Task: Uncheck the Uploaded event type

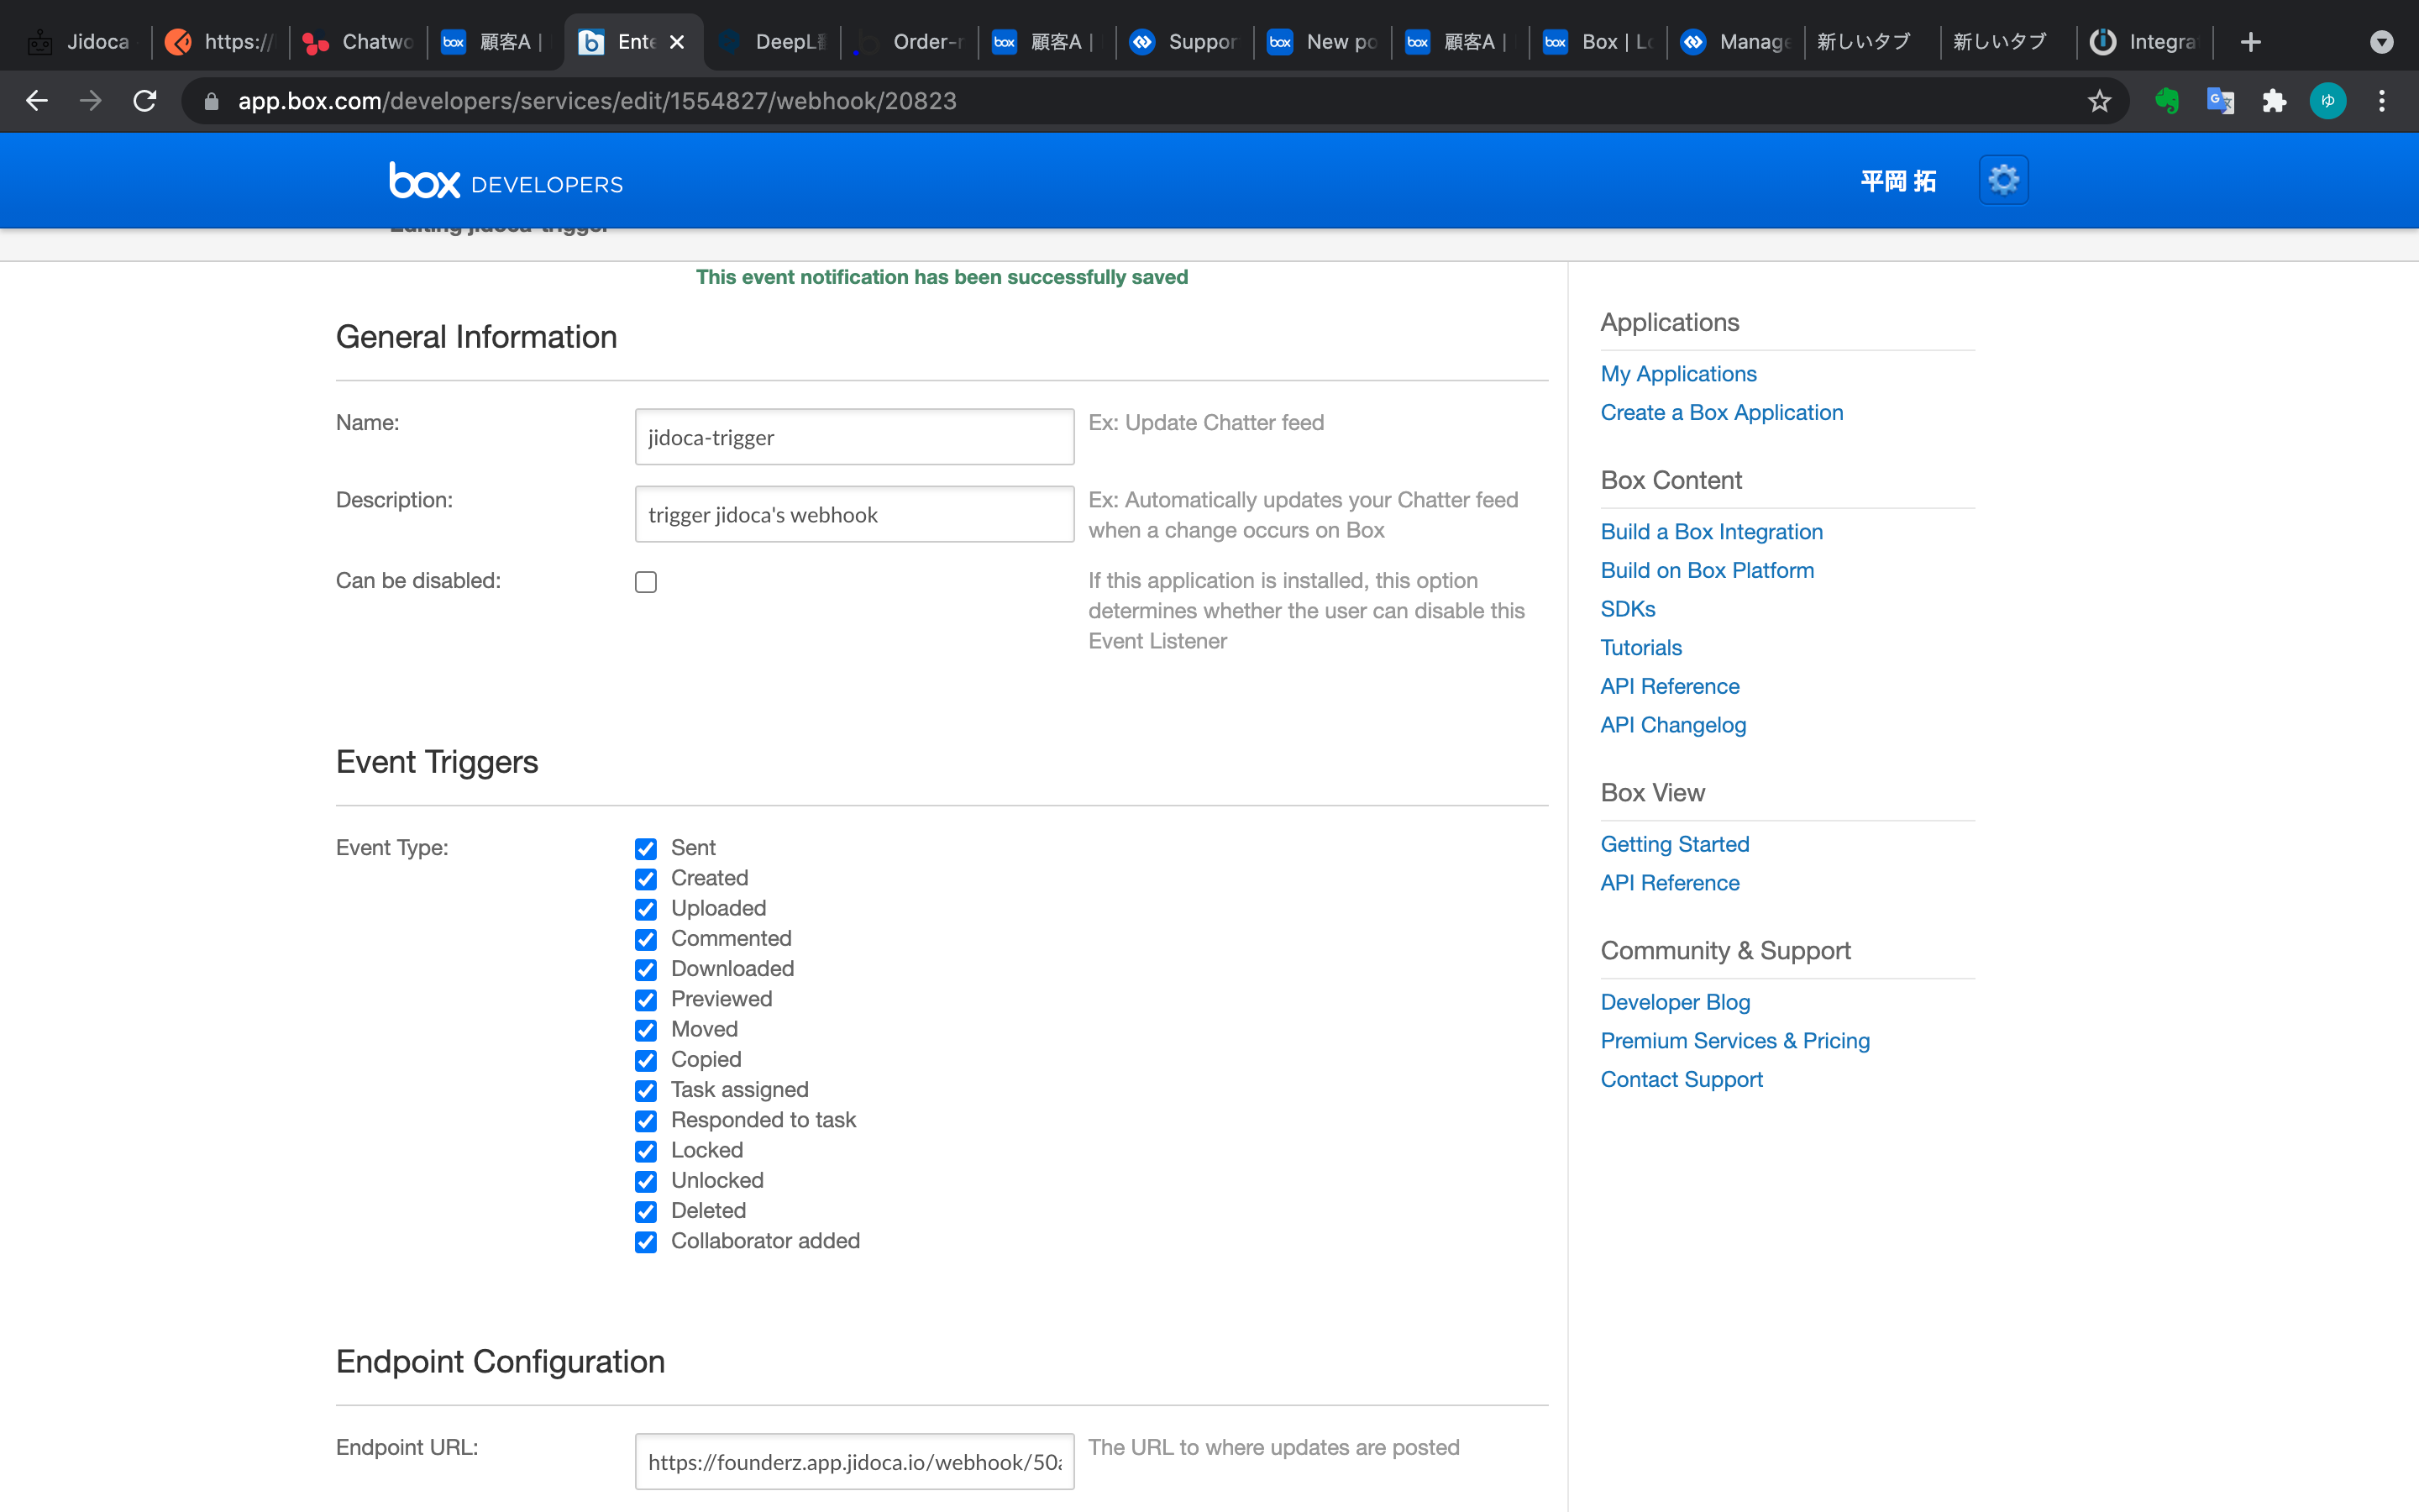Action: click(x=646, y=909)
